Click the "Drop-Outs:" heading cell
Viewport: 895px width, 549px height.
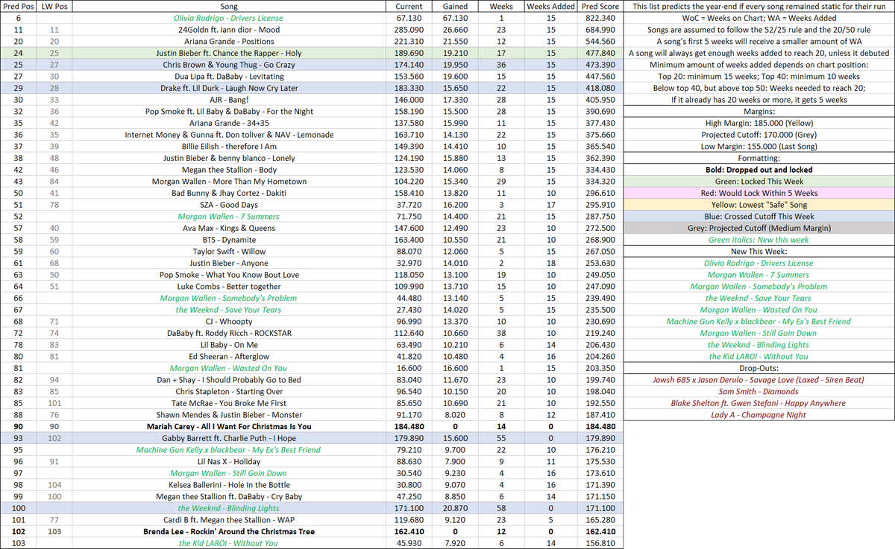[x=759, y=368]
